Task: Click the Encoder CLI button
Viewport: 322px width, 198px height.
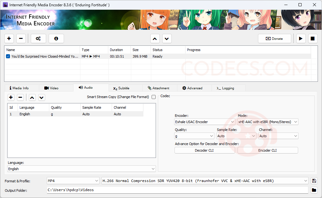Action: (268, 150)
